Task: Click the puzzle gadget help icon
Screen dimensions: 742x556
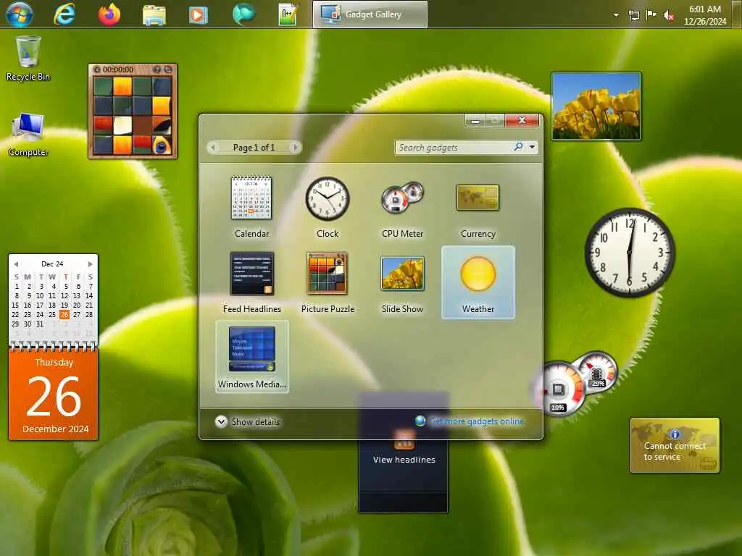Action: 157,69
